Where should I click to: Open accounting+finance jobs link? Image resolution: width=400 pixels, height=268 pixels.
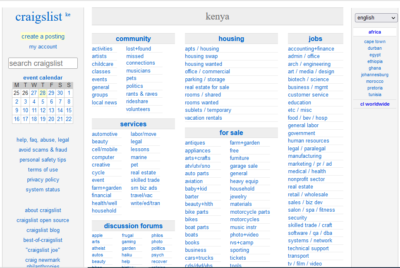click(311, 49)
